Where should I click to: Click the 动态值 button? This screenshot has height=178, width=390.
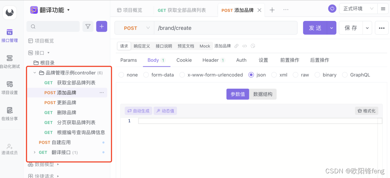click(165, 111)
